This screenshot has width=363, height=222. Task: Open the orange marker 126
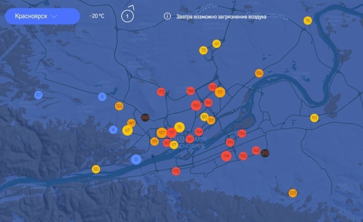coord(119,106)
